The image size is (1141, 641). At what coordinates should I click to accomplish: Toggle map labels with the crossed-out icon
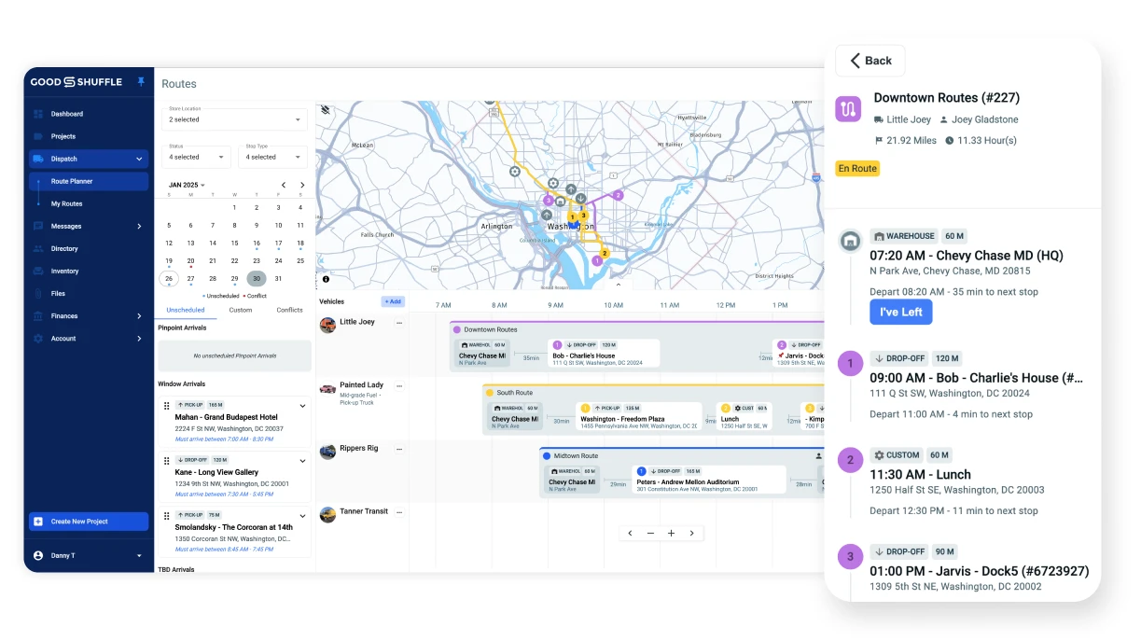[326, 109]
